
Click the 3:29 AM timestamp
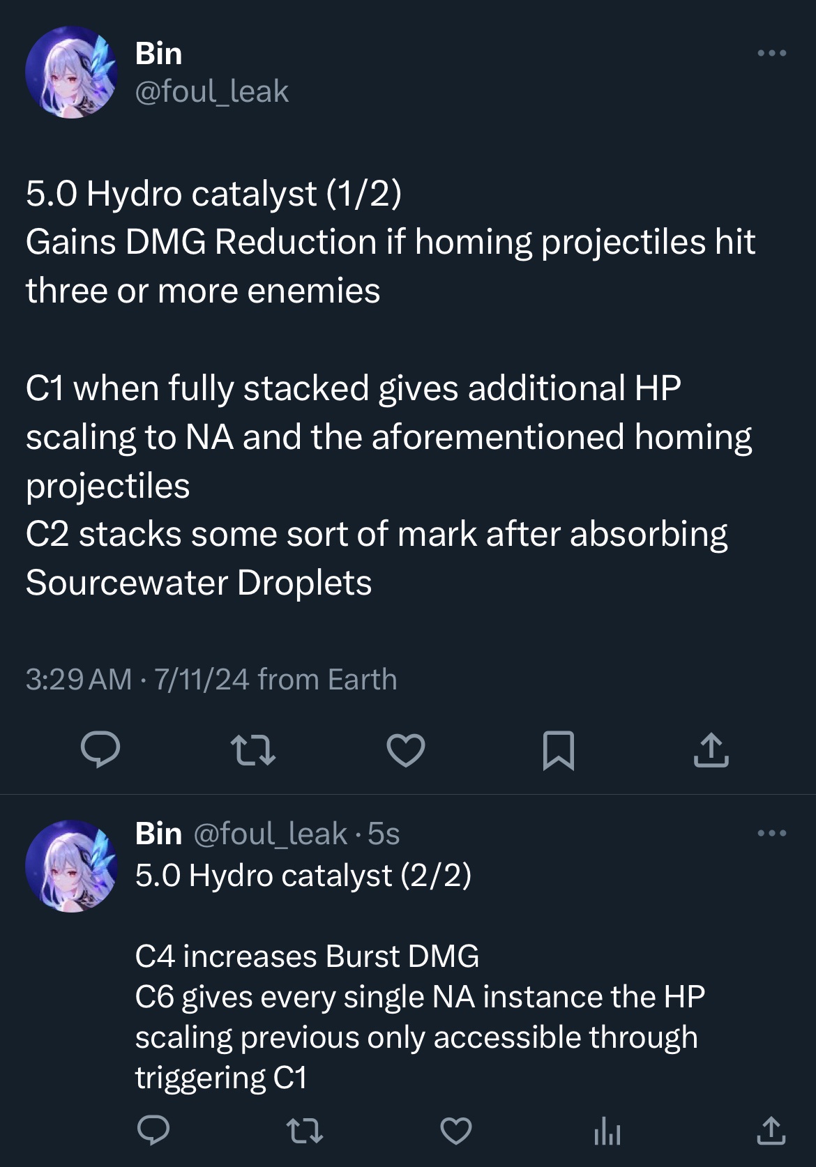tap(78, 679)
